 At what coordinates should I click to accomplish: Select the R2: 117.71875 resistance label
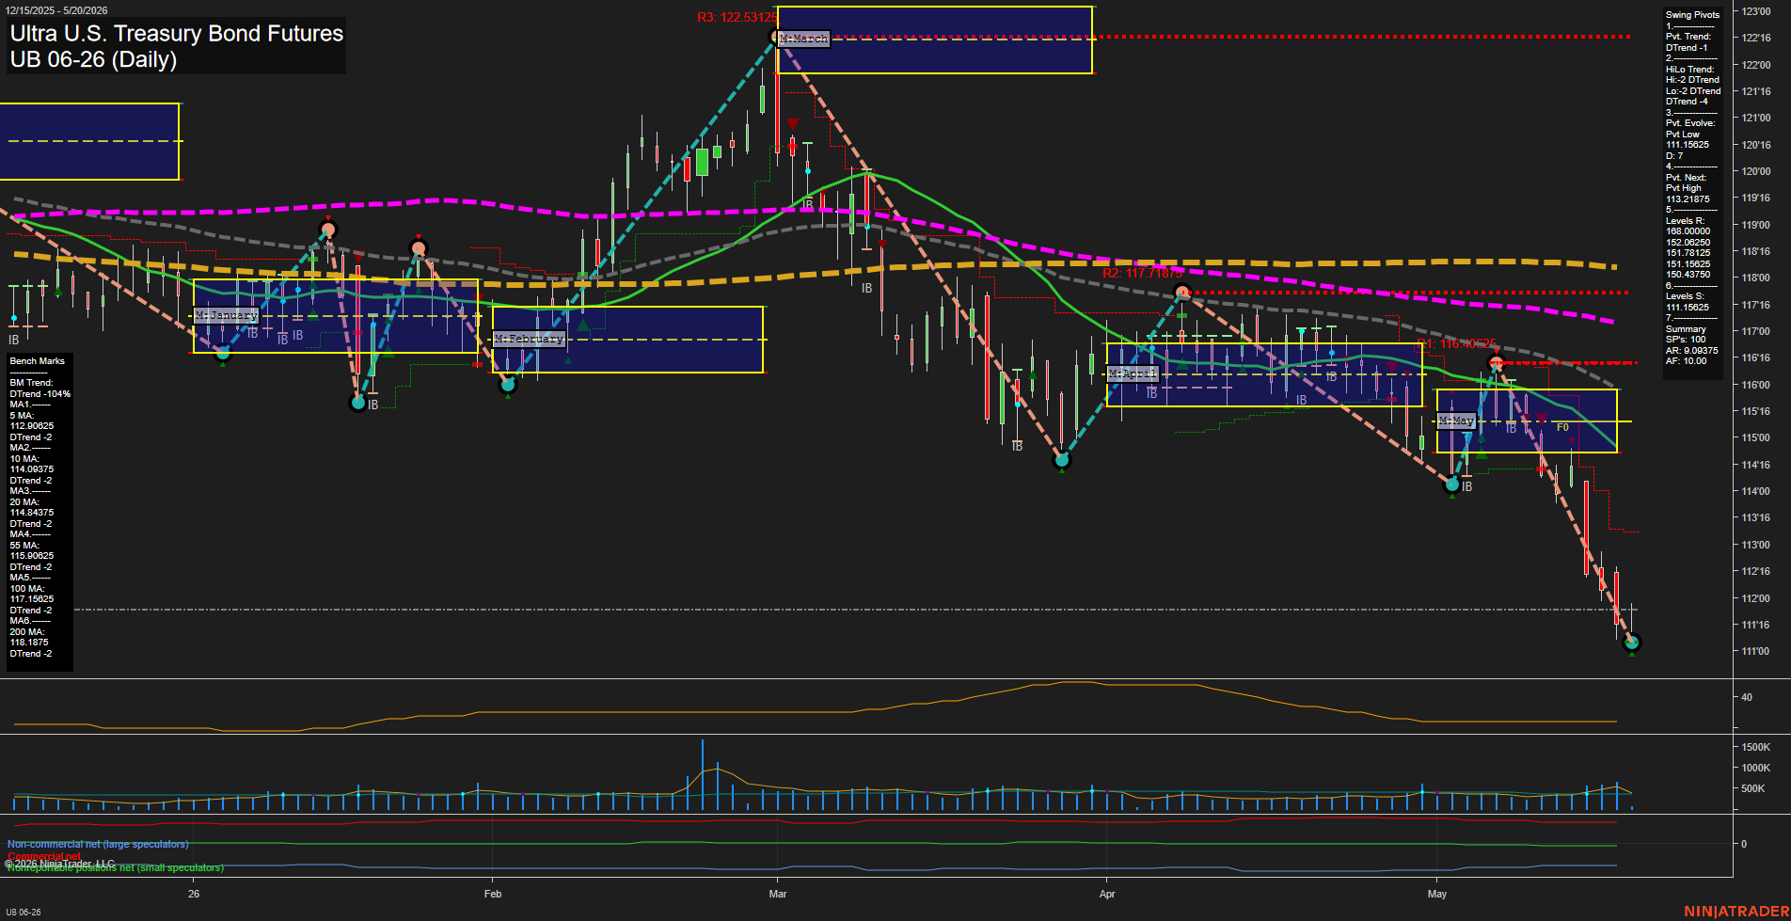(x=1142, y=273)
